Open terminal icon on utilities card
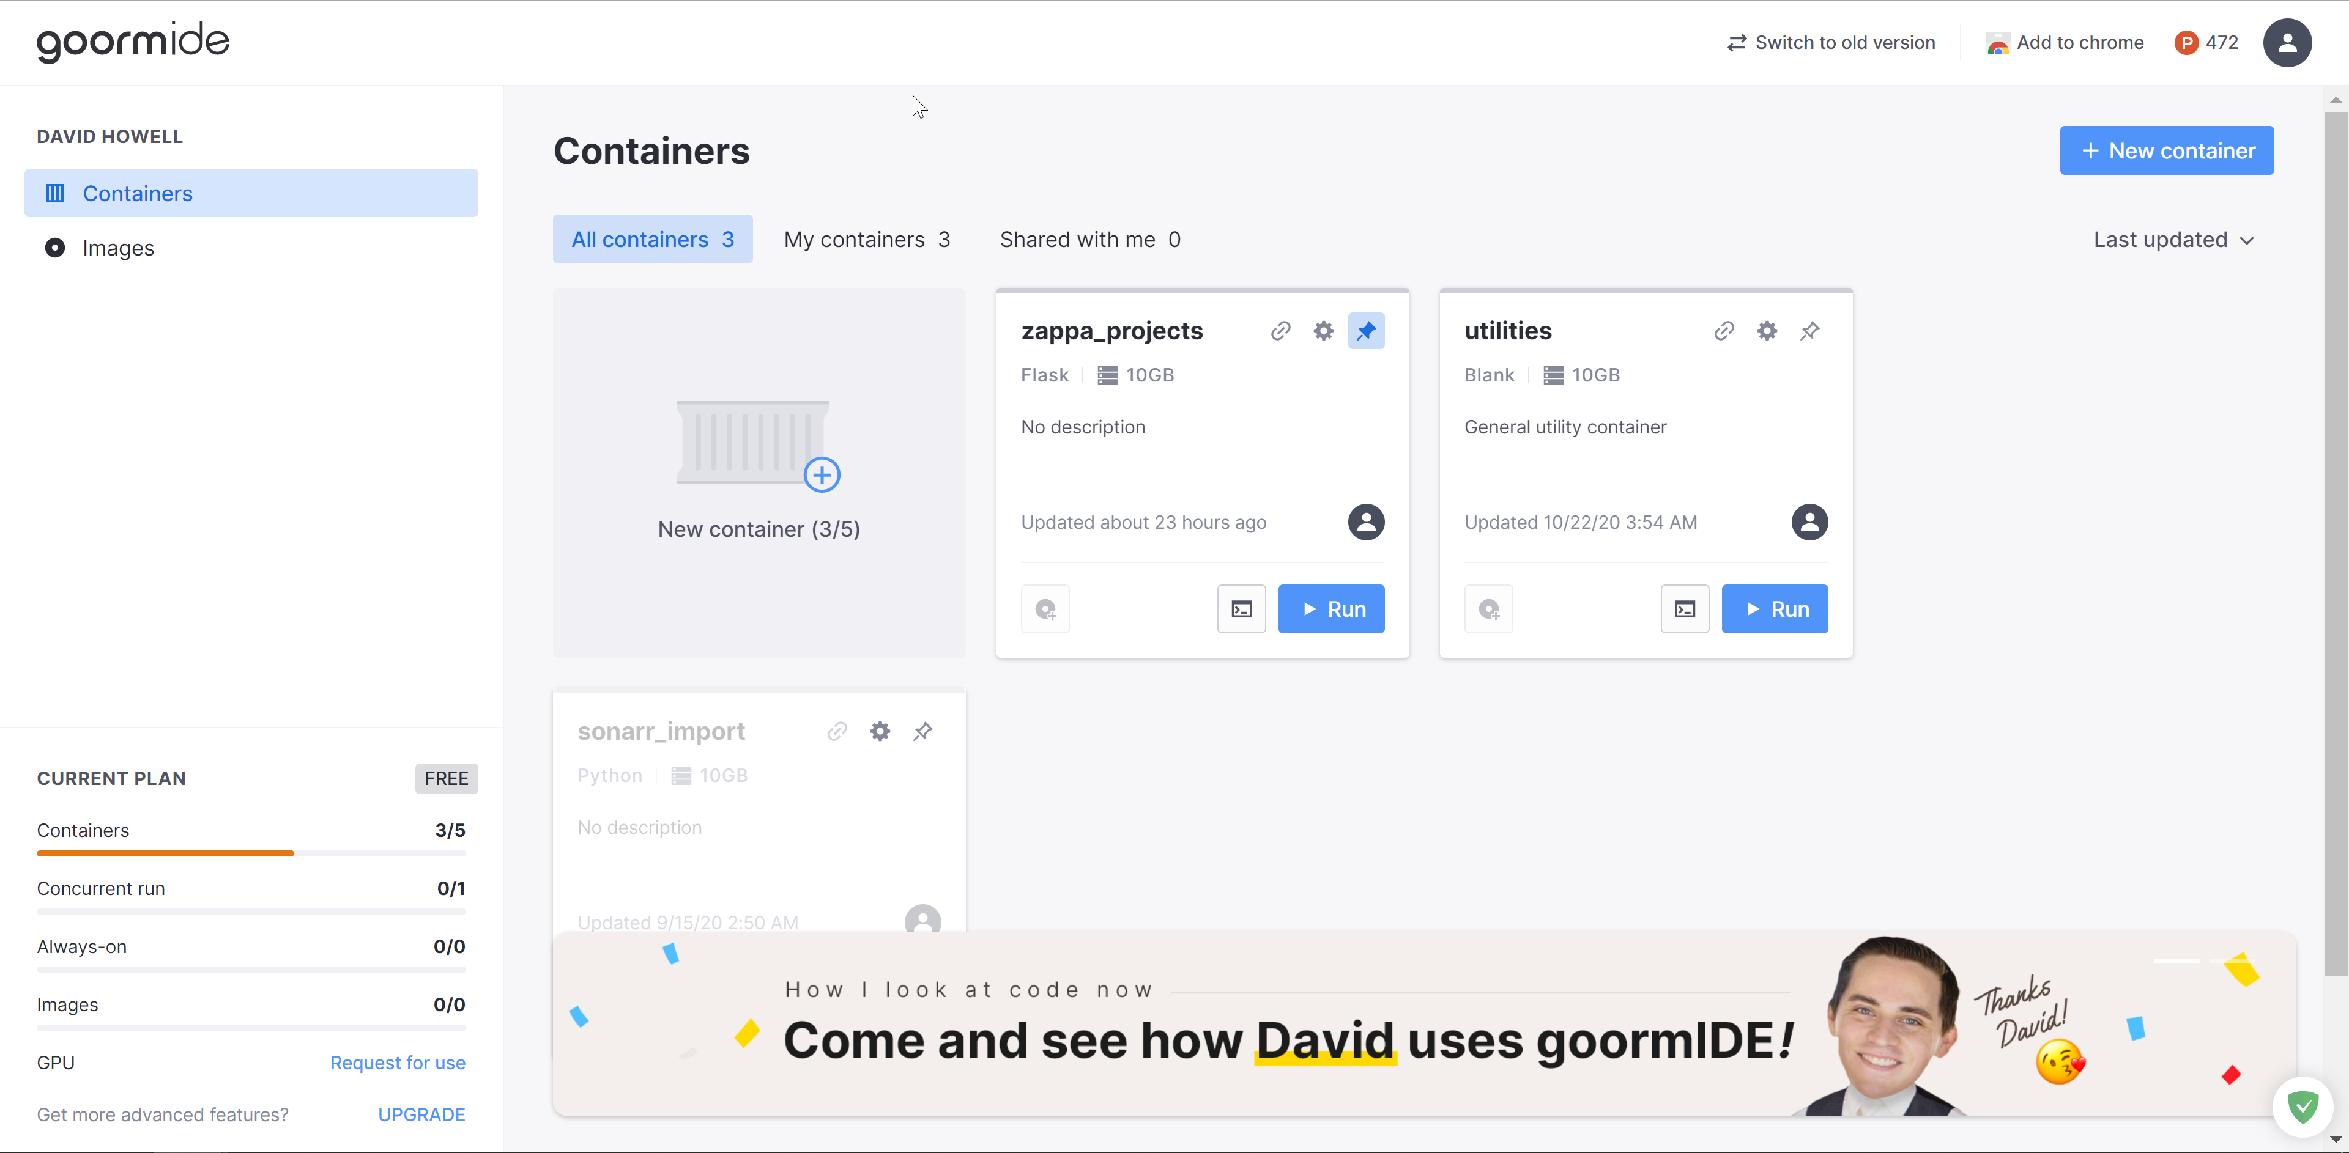 click(x=1684, y=609)
